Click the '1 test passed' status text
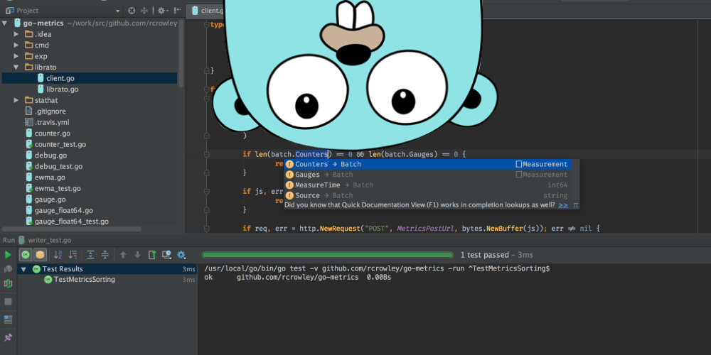 point(485,255)
